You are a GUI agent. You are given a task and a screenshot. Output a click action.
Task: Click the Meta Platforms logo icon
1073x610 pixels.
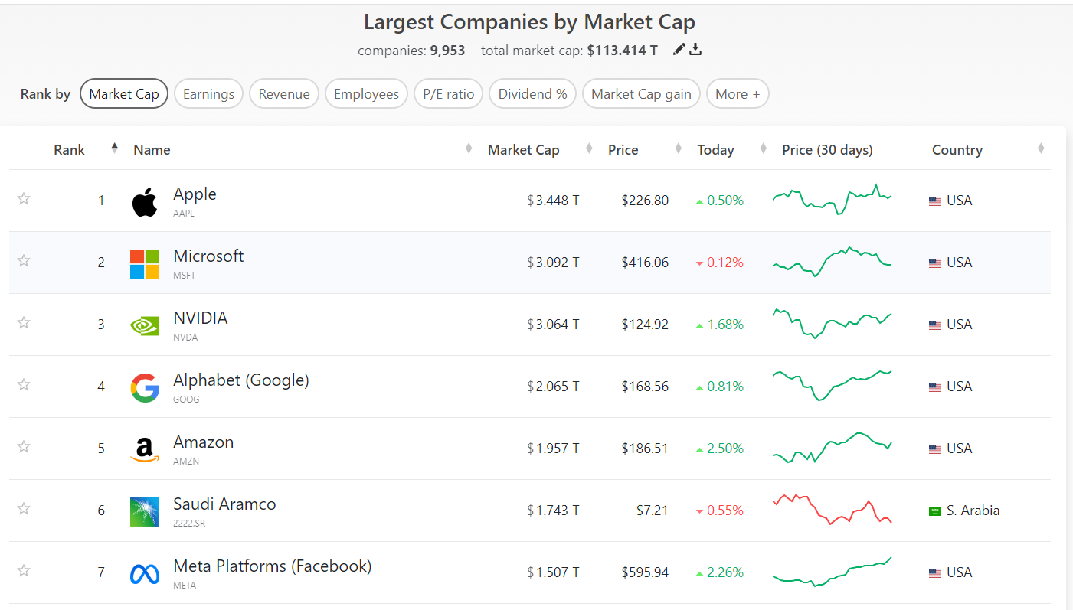coord(145,573)
